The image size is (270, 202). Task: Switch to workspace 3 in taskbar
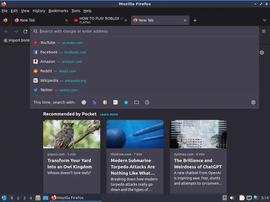click(25, 198)
